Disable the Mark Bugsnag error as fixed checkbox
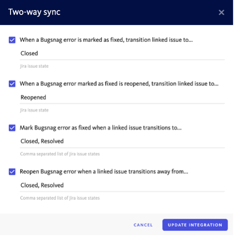Image resolution: width=235 pixels, height=237 pixels. point(12,128)
